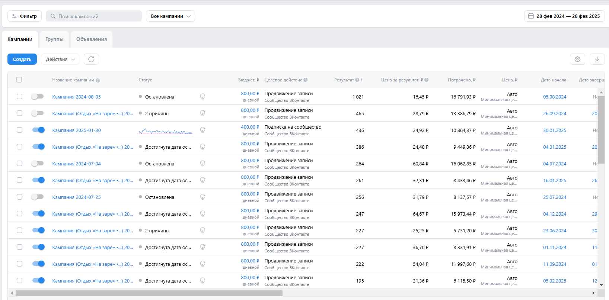The image size is (609, 300).
Task: Switch to the Группы tab
Action: tap(54, 39)
